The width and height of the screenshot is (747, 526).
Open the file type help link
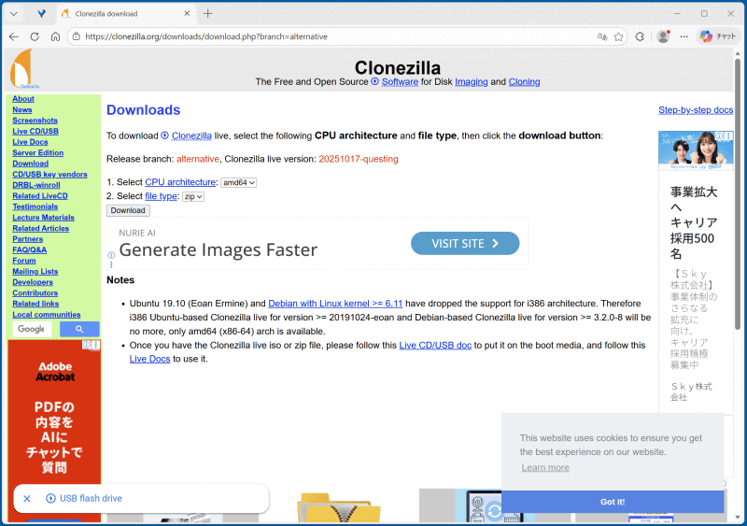click(x=161, y=196)
